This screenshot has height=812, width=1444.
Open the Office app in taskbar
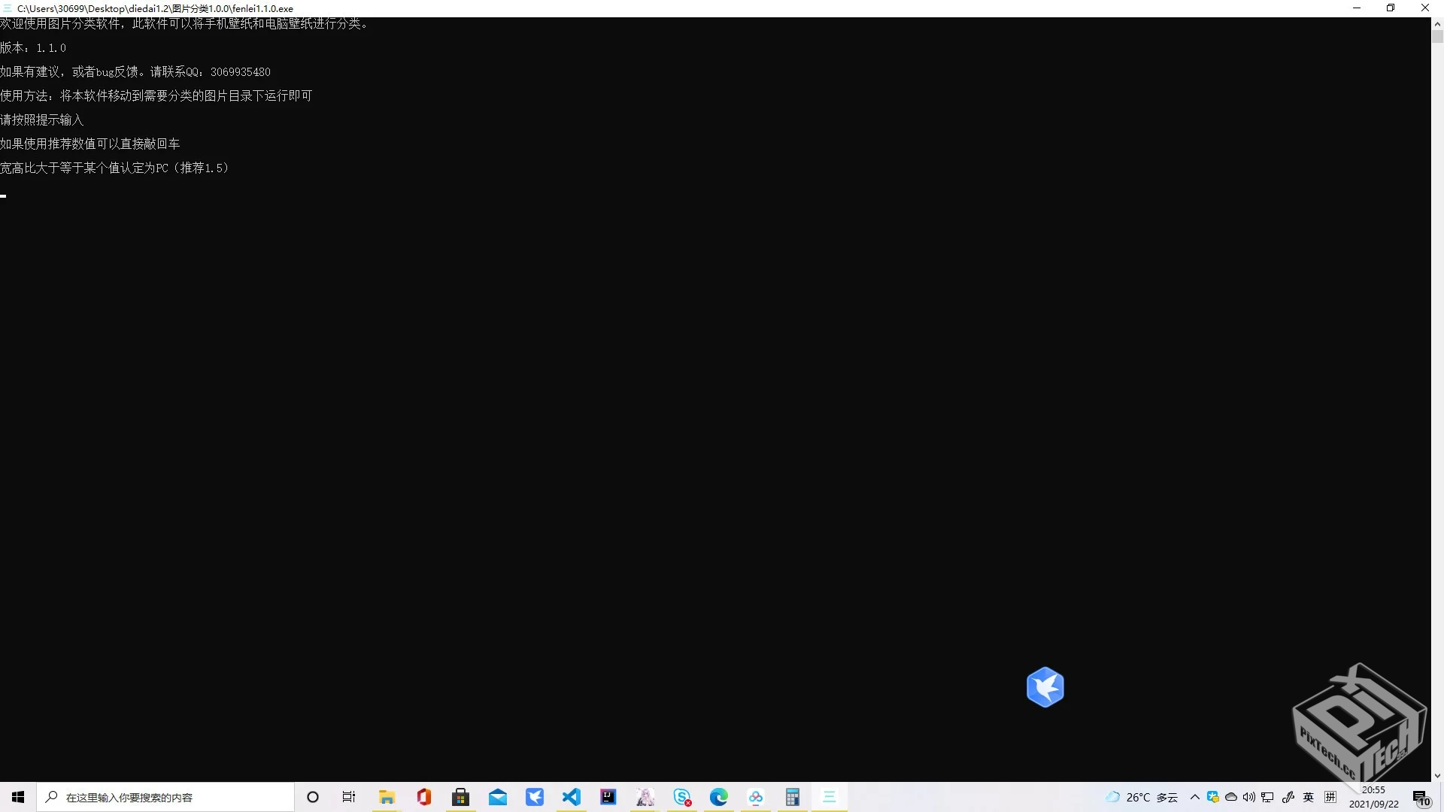[424, 797]
